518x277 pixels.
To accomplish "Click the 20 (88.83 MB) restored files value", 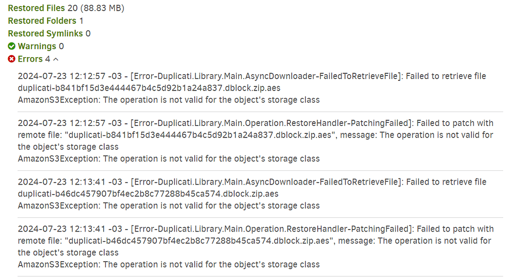I will [96, 8].
